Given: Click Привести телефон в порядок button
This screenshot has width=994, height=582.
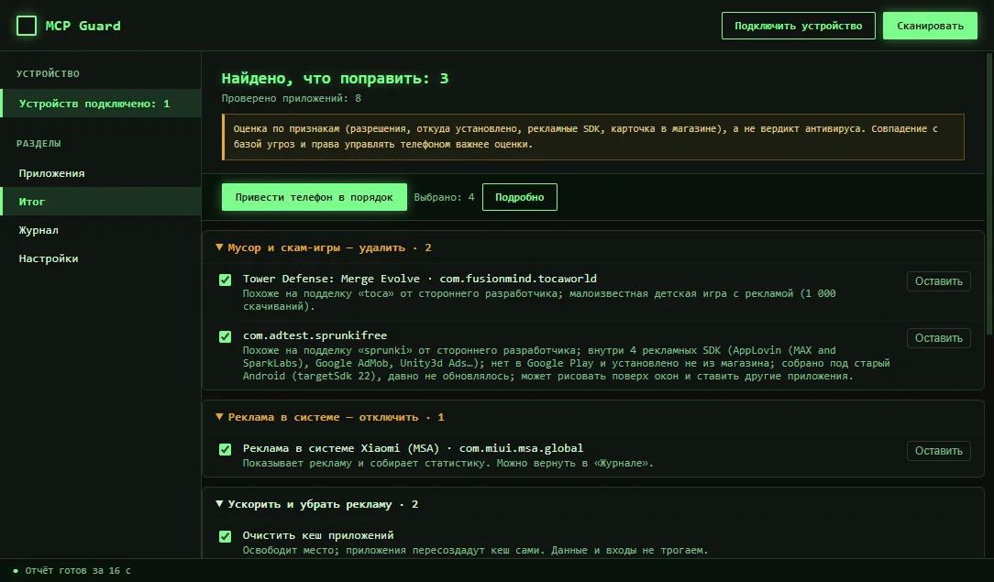Looking at the screenshot, I should (314, 197).
